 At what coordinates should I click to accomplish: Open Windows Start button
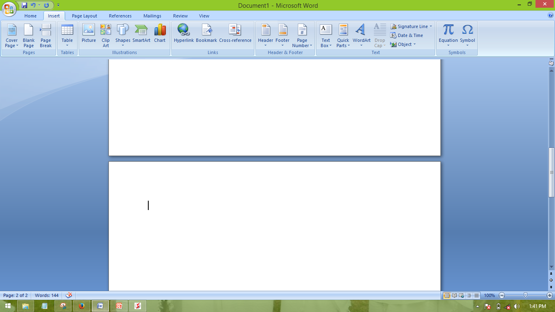coord(8,306)
